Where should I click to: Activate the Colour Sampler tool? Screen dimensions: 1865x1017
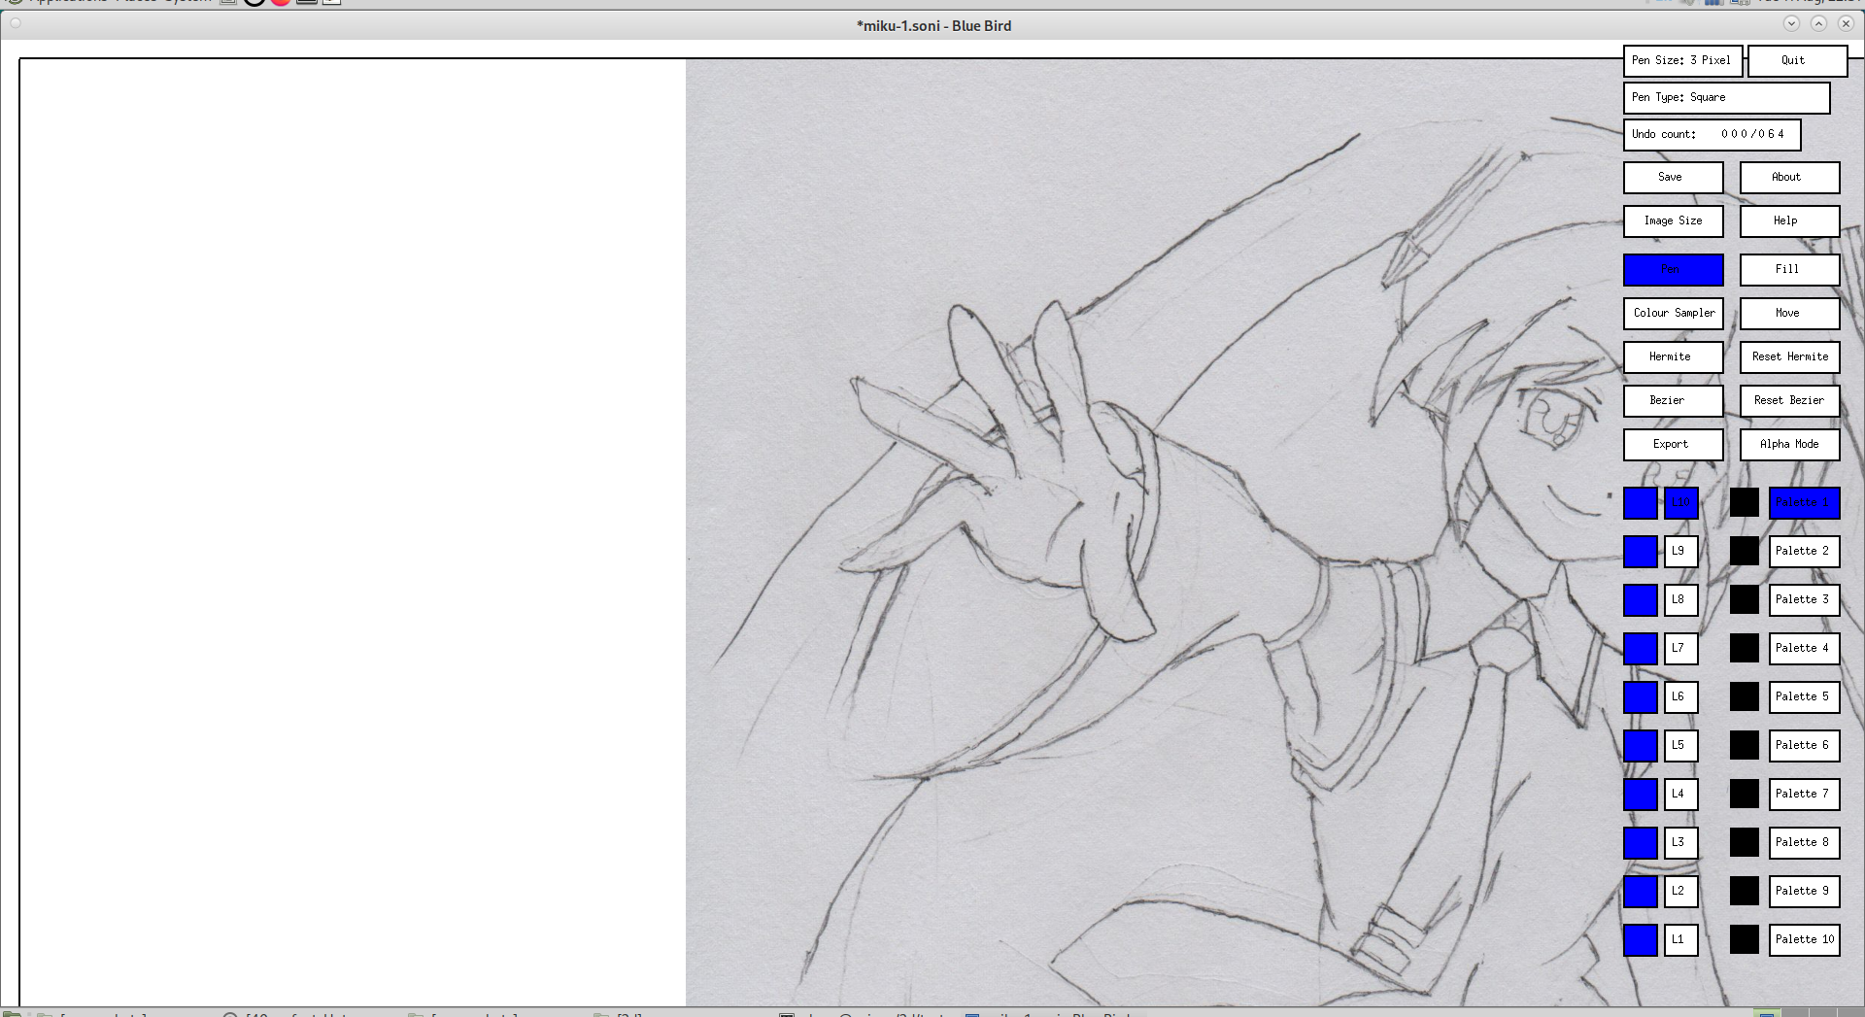[1673, 314]
